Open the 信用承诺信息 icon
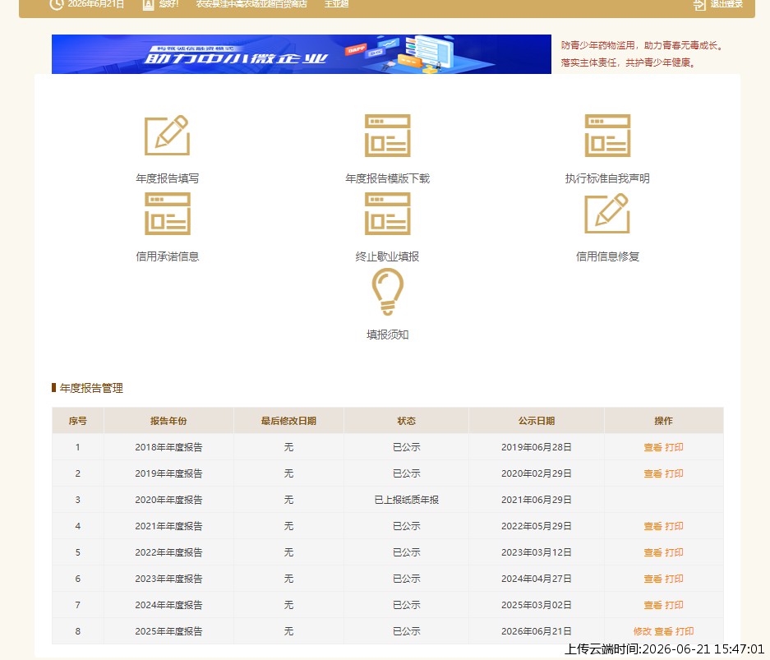This screenshot has width=770, height=660. tap(168, 213)
